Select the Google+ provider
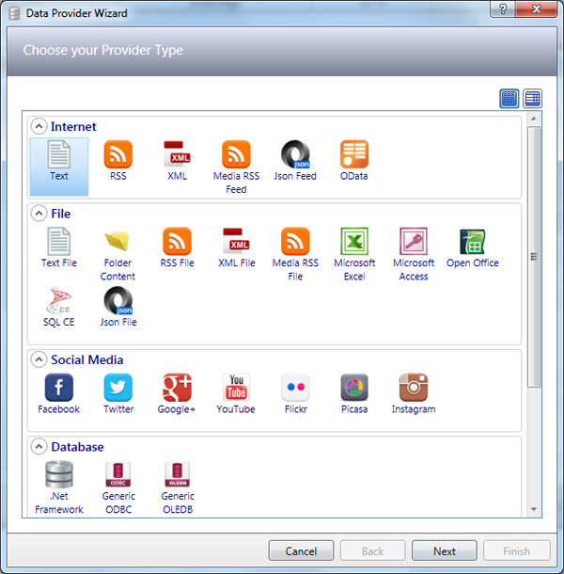 [x=177, y=394]
